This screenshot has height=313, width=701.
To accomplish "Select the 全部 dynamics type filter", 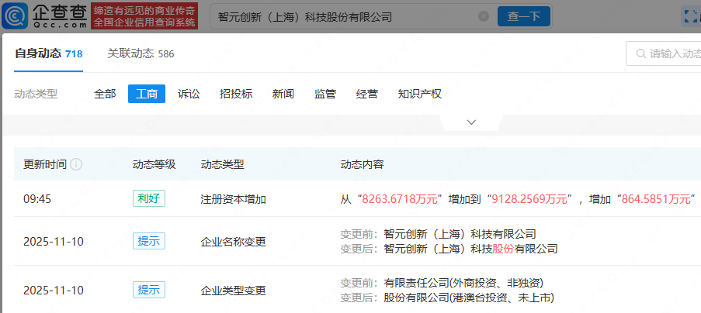I will coord(105,94).
